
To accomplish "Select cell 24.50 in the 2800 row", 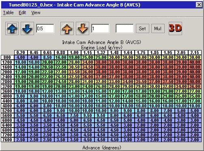I will coord(61,82).
